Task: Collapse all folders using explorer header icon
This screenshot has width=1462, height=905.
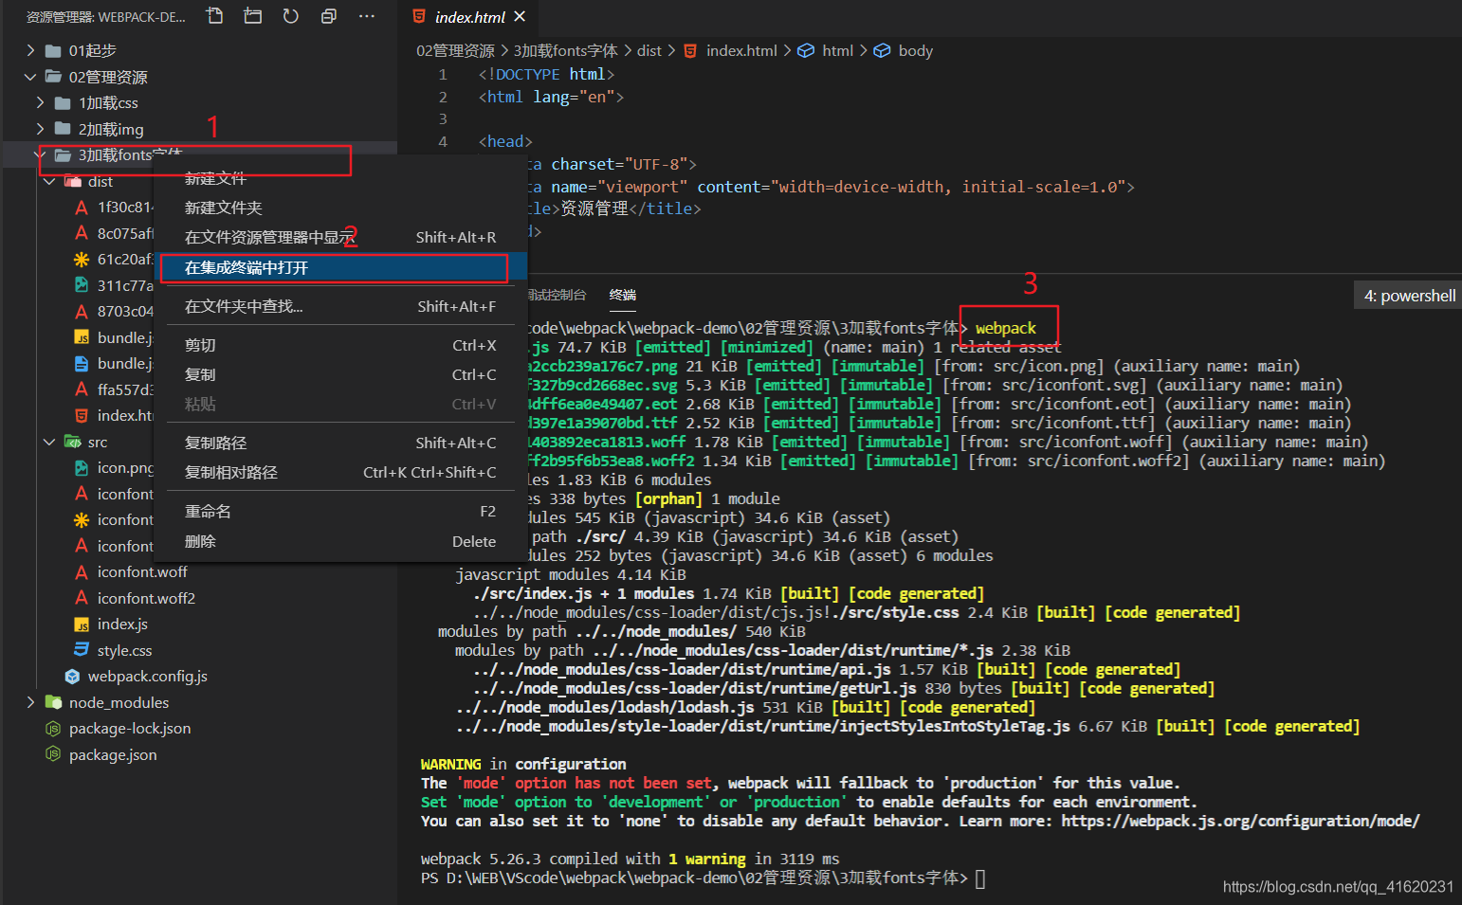Action: 329,16
